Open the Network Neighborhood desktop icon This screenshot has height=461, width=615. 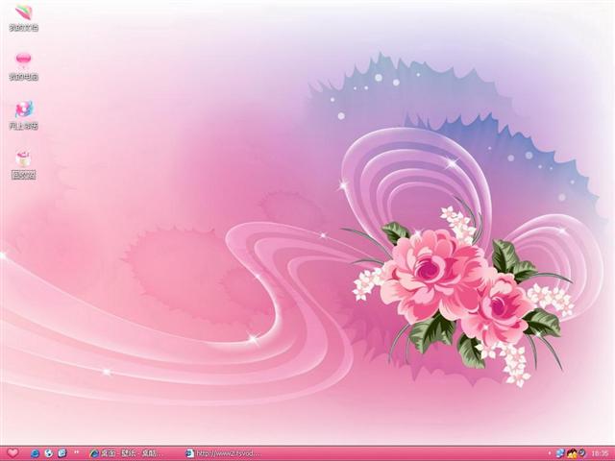pos(23,115)
